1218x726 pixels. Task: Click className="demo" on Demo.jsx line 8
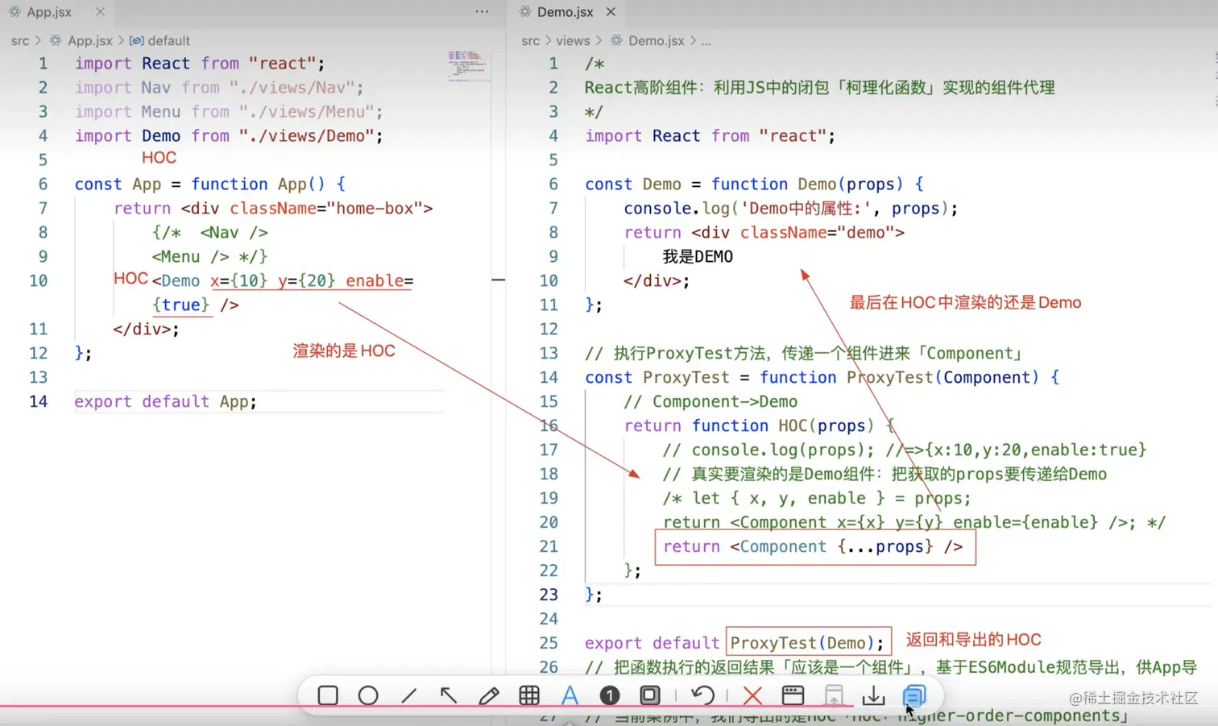818,232
